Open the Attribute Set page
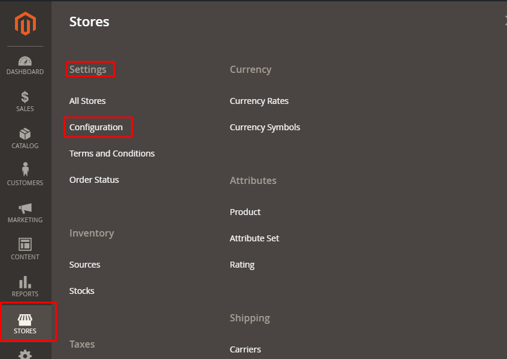This screenshot has height=359, width=507. (x=254, y=238)
